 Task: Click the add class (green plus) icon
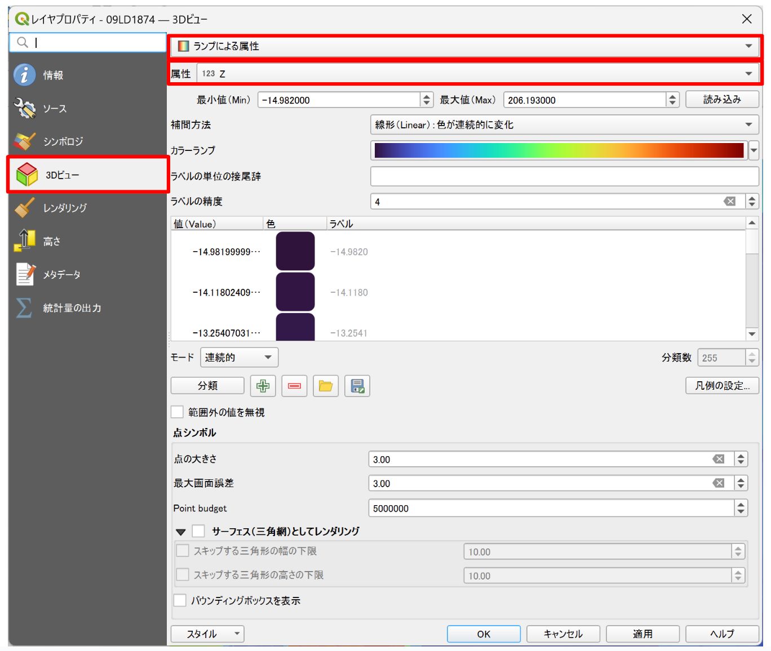pos(263,386)
